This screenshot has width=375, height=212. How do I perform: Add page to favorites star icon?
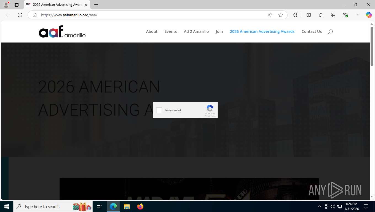tap(281, 15)
